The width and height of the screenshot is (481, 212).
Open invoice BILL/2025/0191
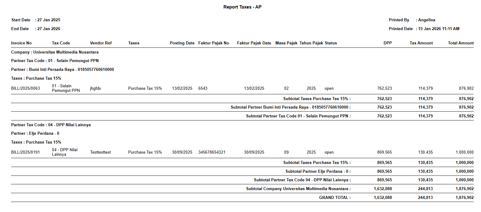[x=25, y=152]
